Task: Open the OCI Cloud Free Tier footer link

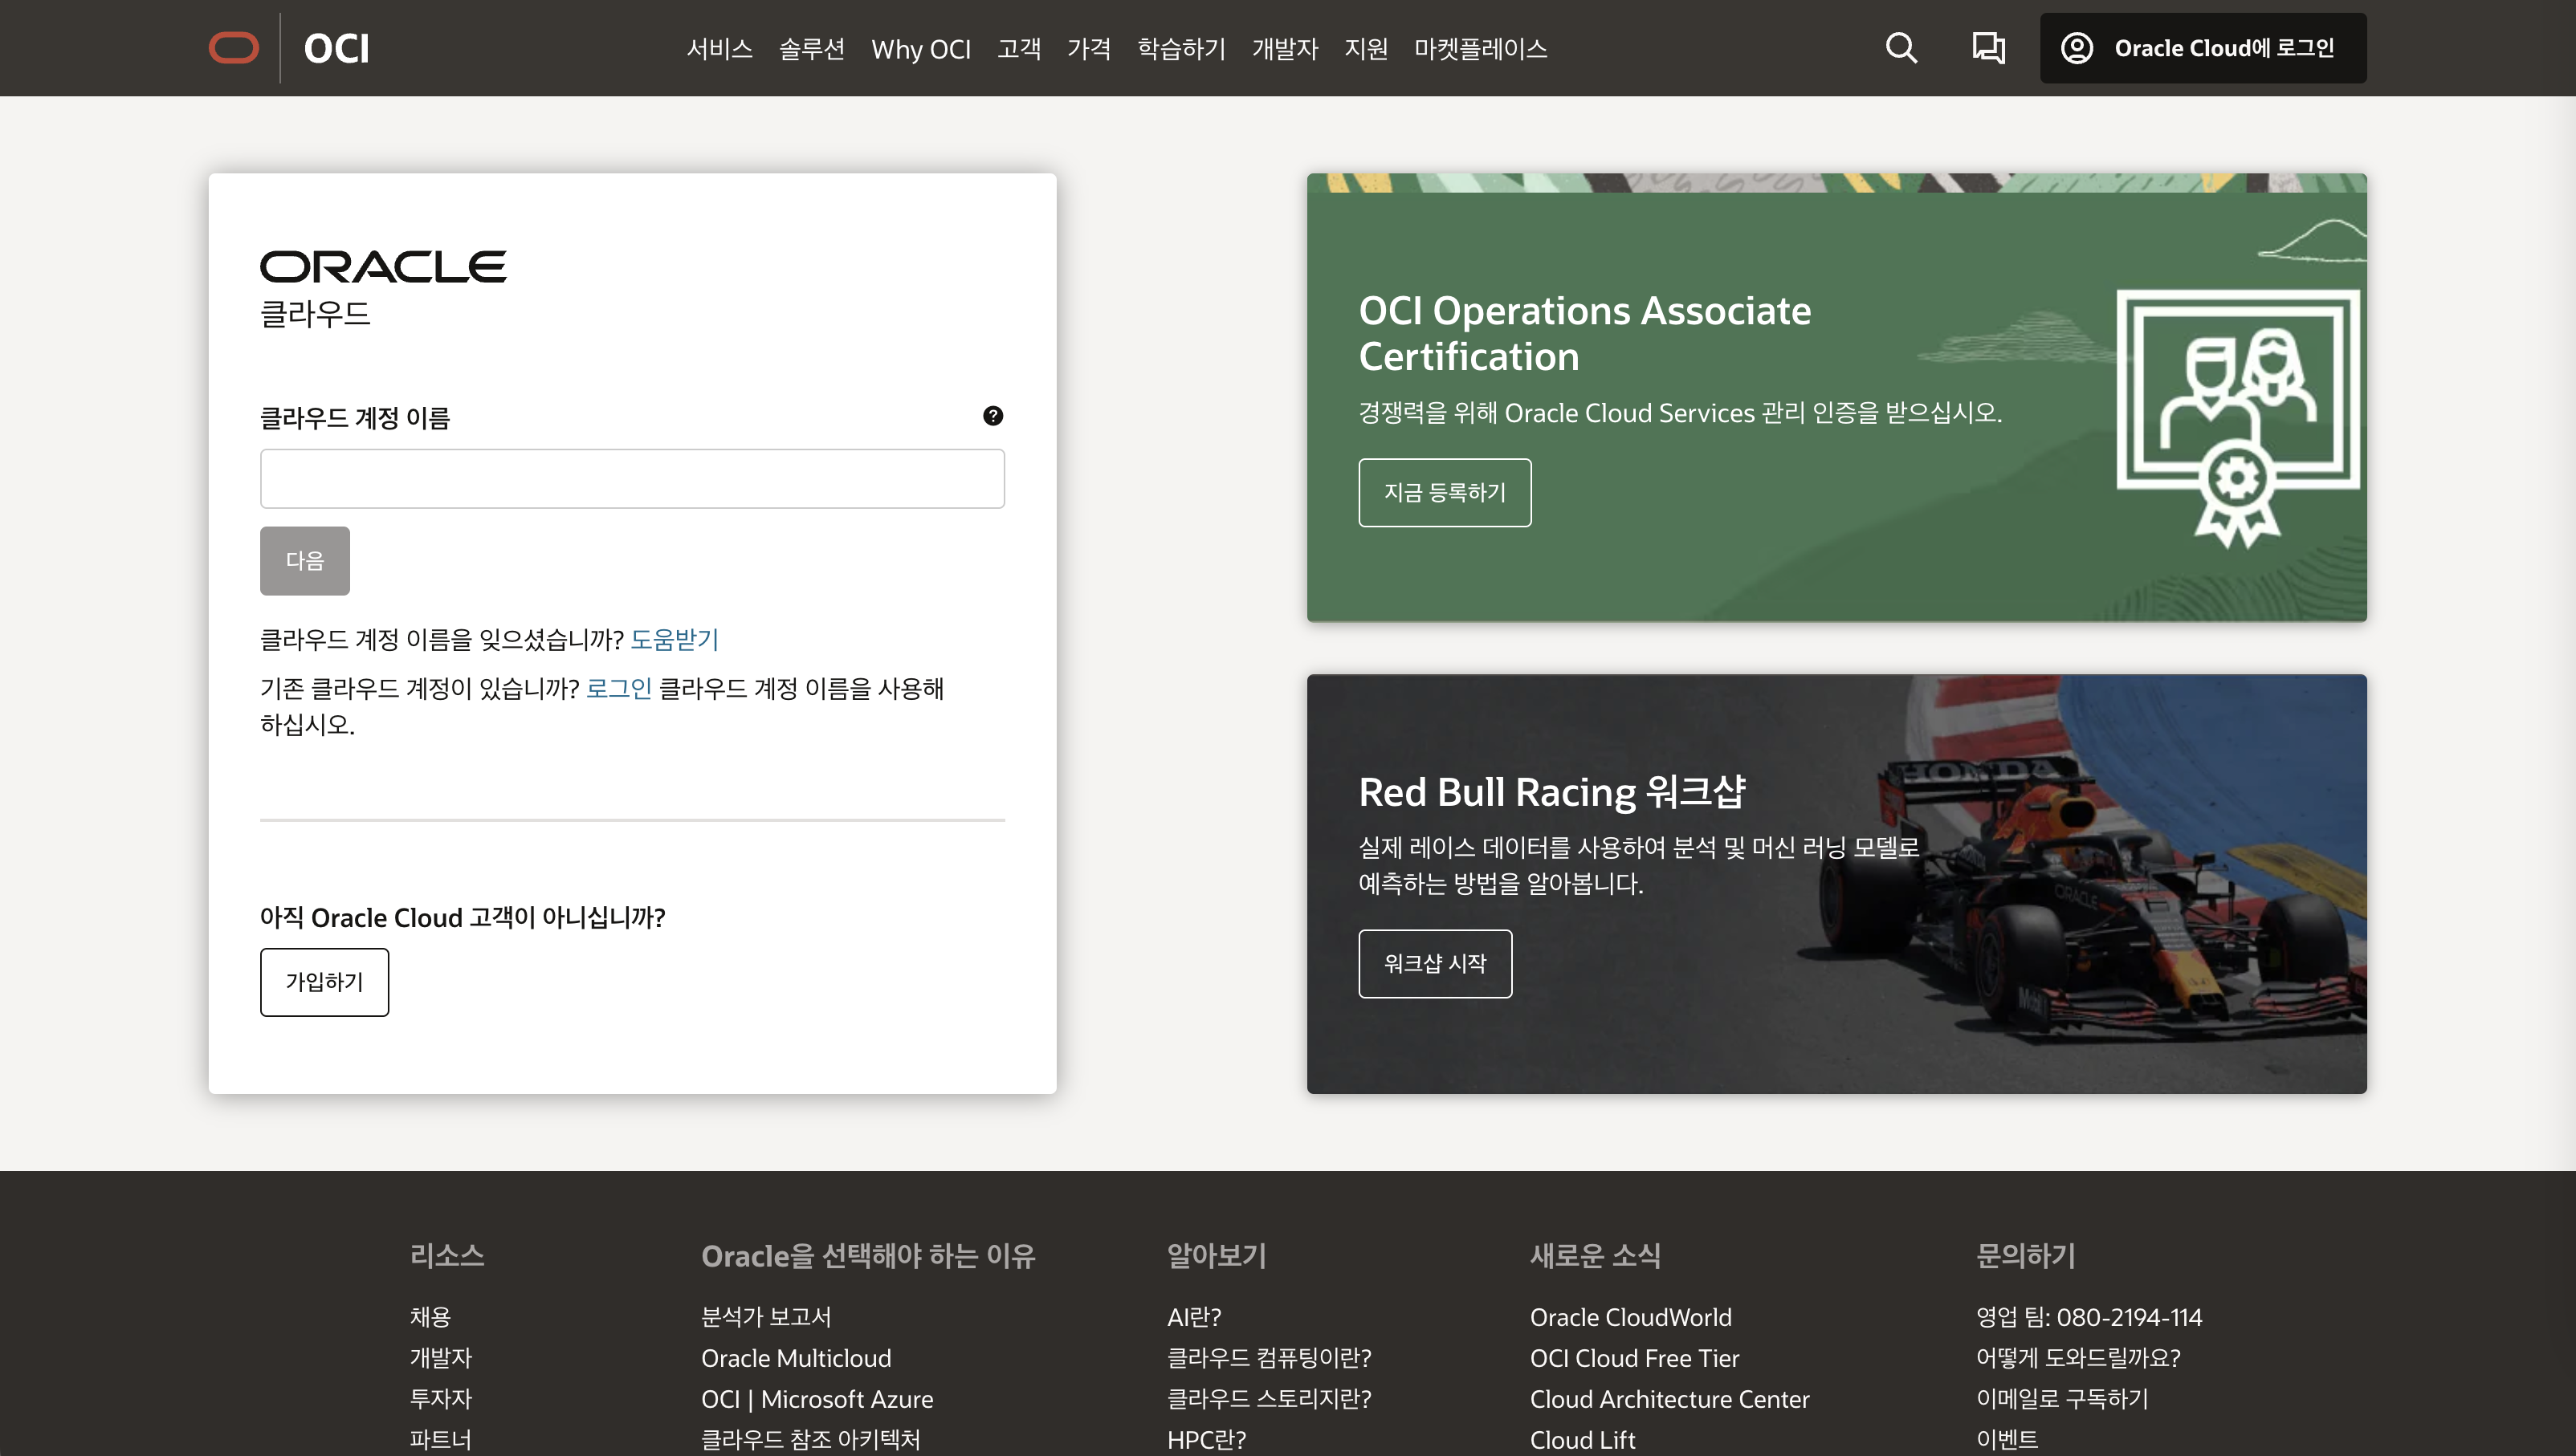Action: point(1633,1358)
